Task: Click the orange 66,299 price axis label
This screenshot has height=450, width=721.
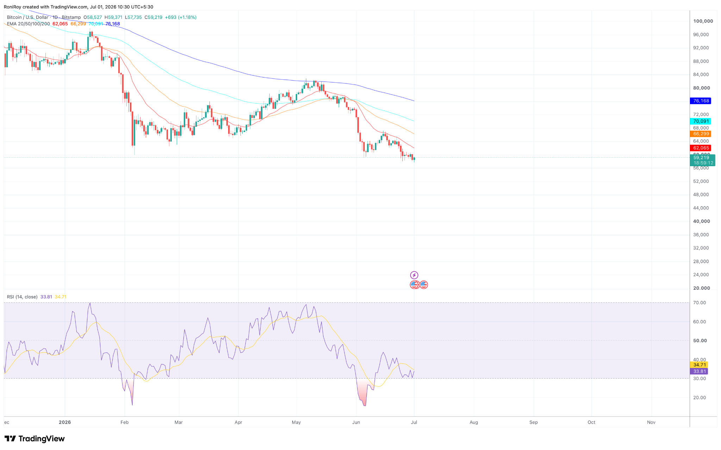Action: click(701, 134)
